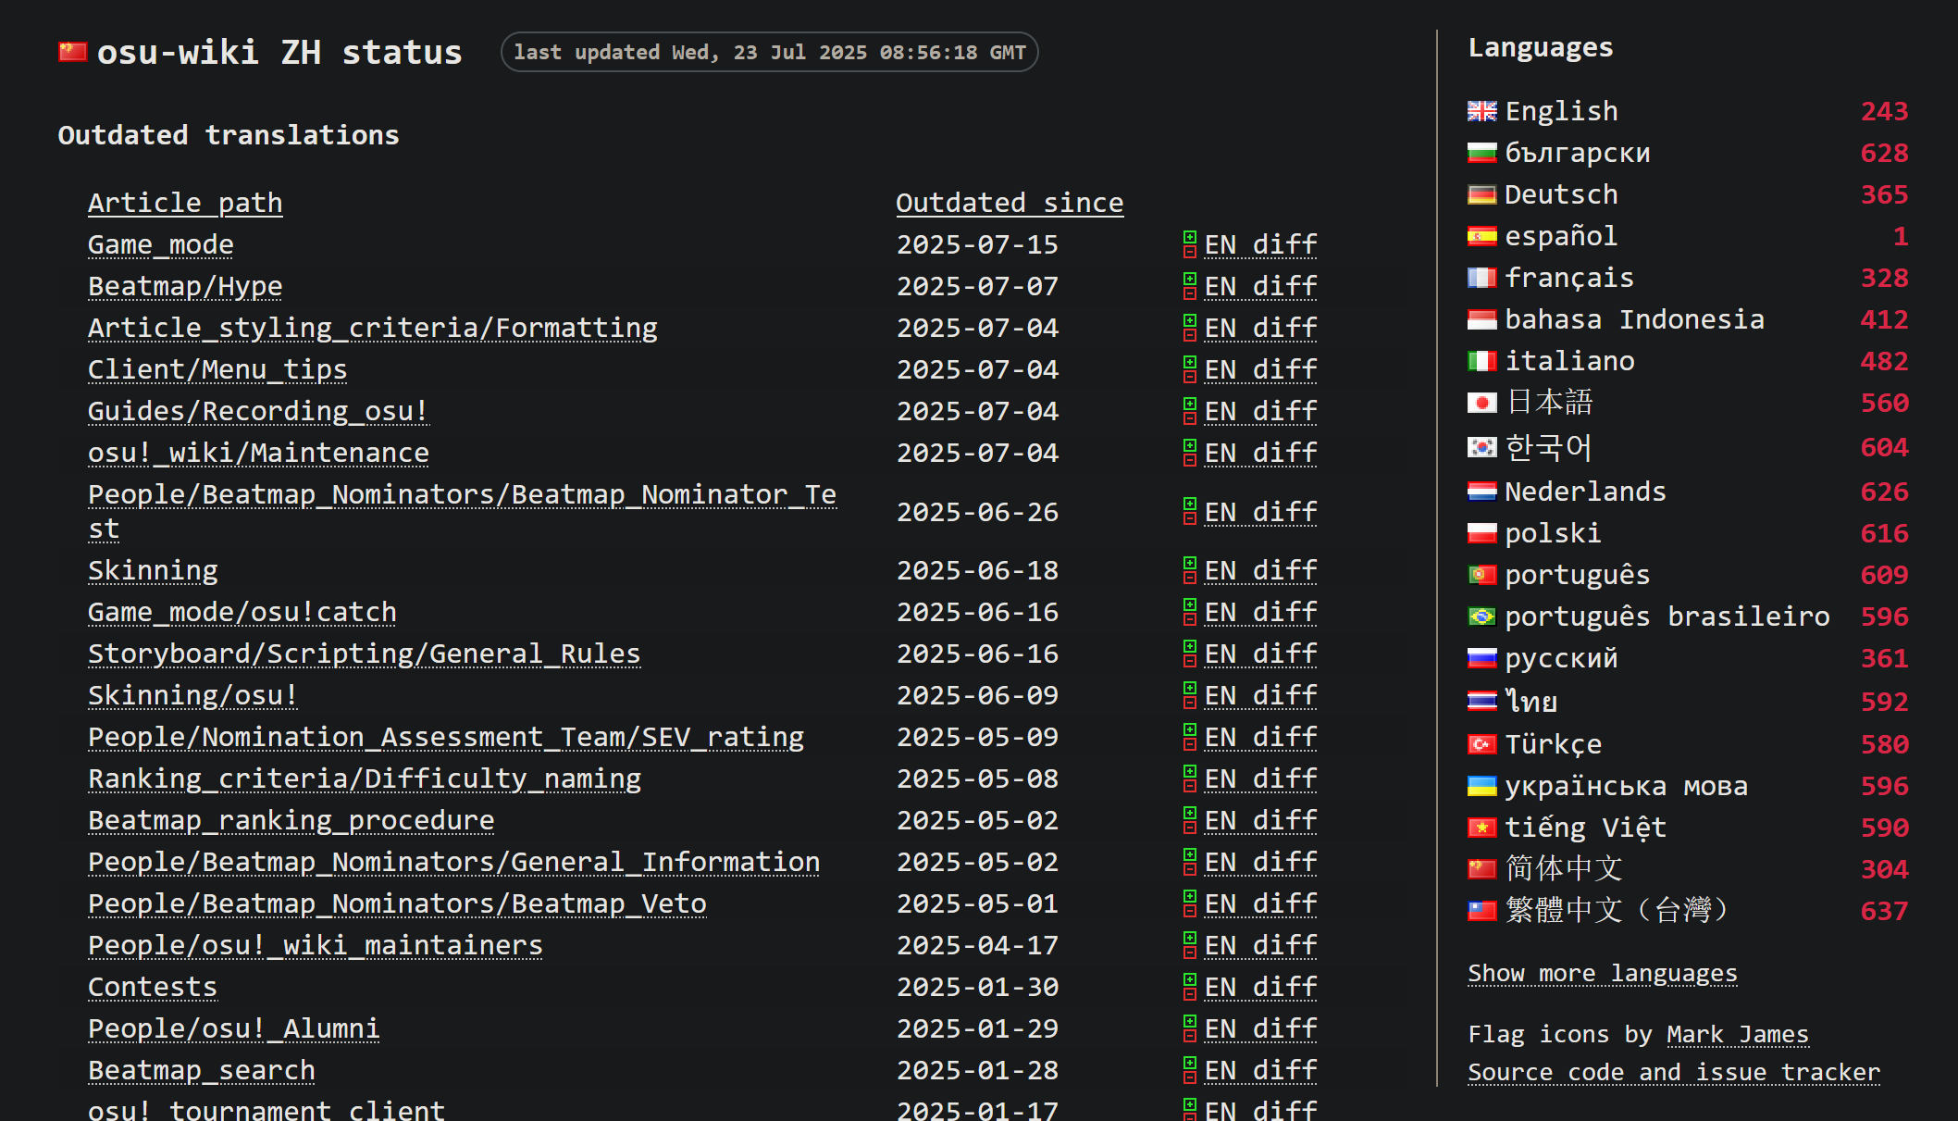Click the Taiwan flag icon

tap(1481, 911)
